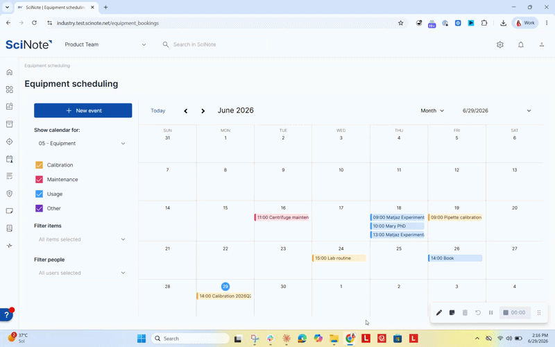Focus the Search in SciNote field
The width and height of the screenshot is (555, 347).
pyautogui.click(x=214, y=44)
